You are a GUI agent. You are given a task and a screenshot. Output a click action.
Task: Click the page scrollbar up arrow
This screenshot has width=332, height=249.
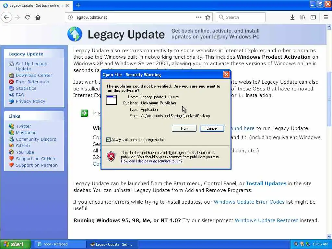329,27
